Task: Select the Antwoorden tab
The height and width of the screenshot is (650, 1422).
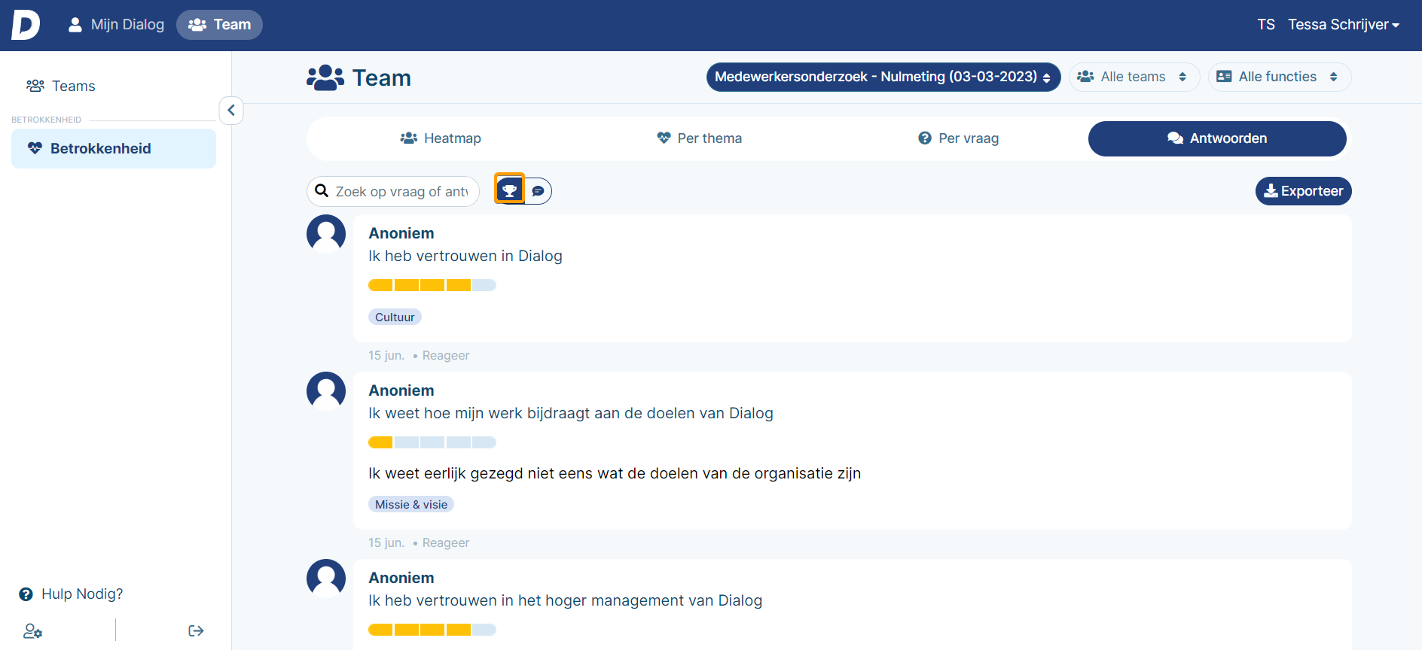Action: click(x=1217, y=138)
